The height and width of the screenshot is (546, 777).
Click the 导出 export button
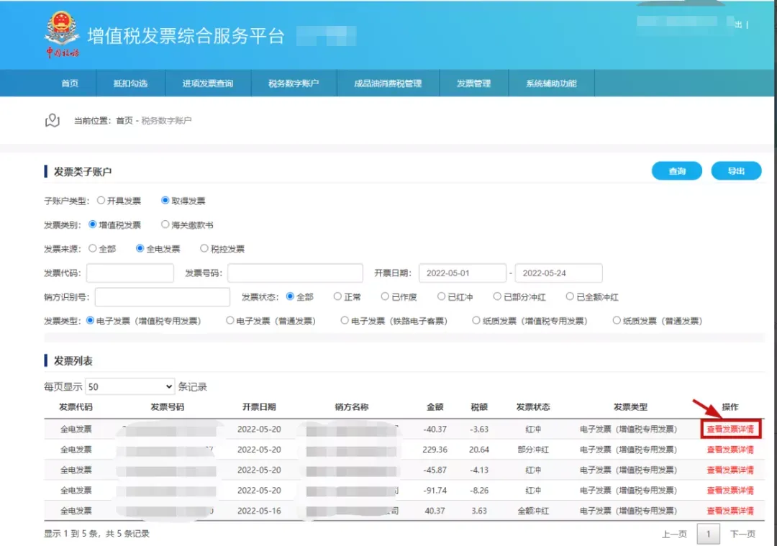click(x=735, y=171)
